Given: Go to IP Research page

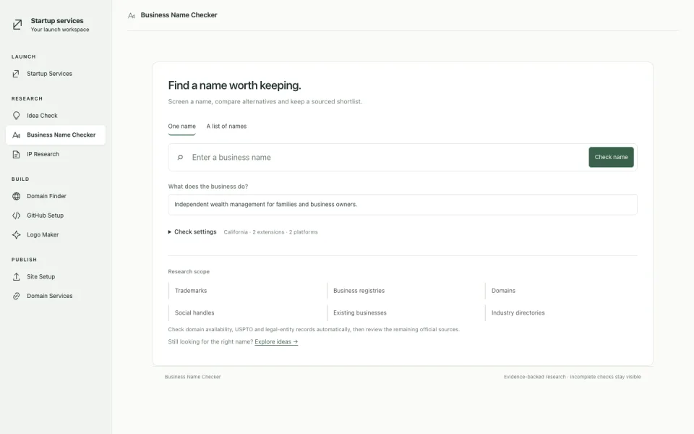Looking at the screenshot, I should click(x=56, y=154).
